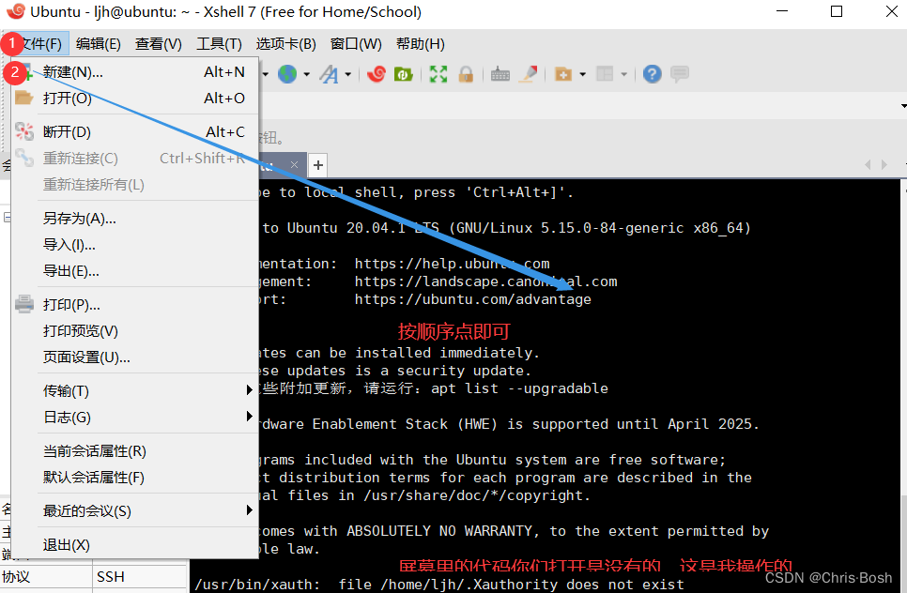Open the 编辑(E) menu
The width and height of the screenshot is (907, 593).
99,44
